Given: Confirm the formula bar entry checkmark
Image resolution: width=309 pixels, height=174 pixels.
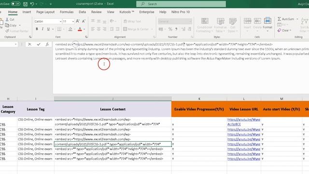Looking at the screenshot, I should (39, 44).
